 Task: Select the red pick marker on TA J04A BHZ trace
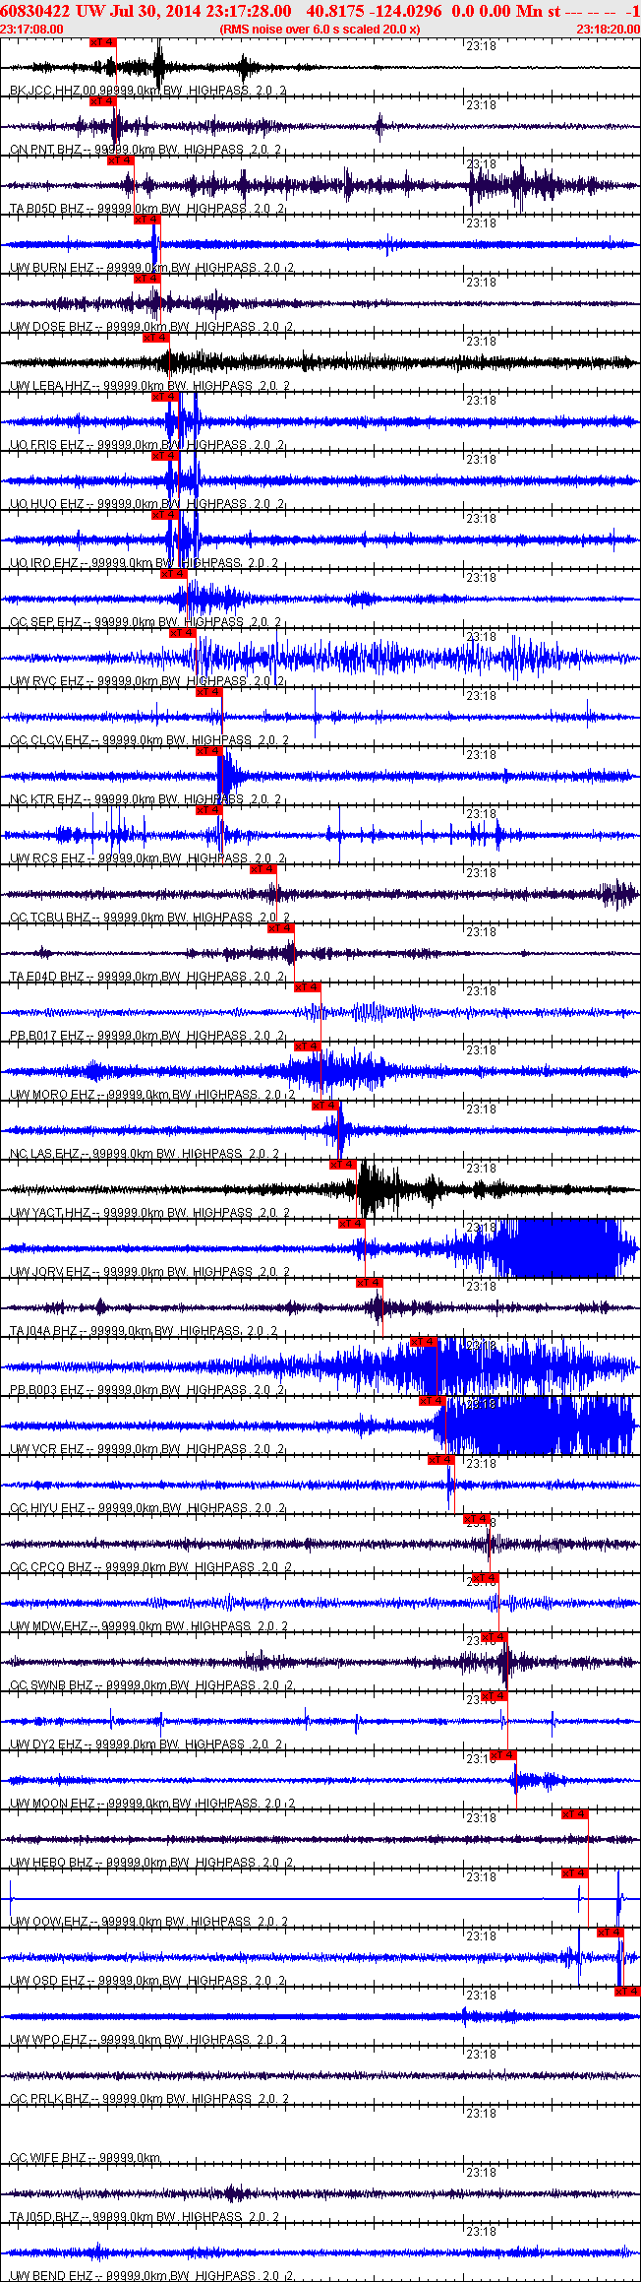[x=369, y=1283]
